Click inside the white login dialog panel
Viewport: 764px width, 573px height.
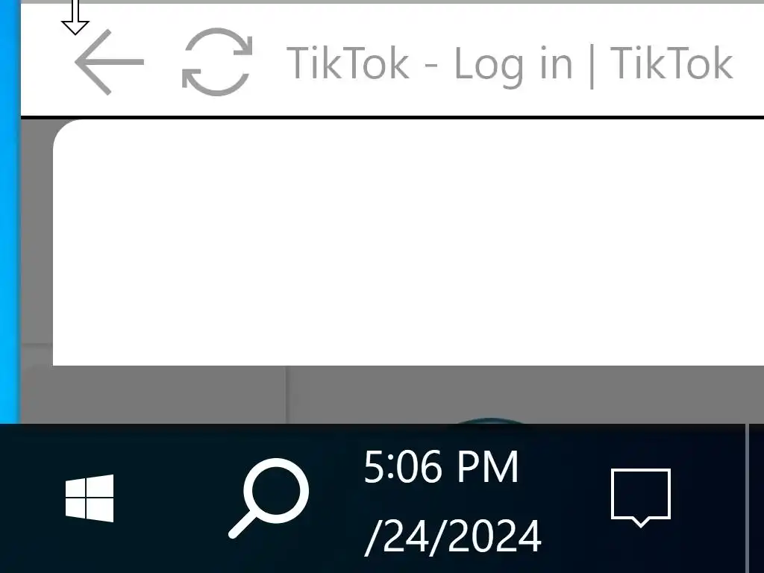tap(408, 242)
